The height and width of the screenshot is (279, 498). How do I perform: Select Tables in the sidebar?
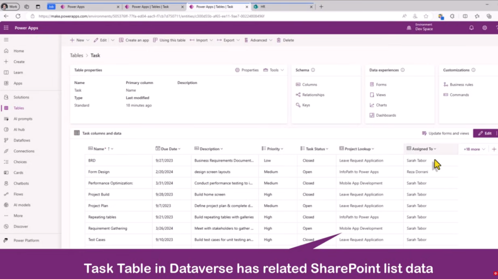pos(19,108)
